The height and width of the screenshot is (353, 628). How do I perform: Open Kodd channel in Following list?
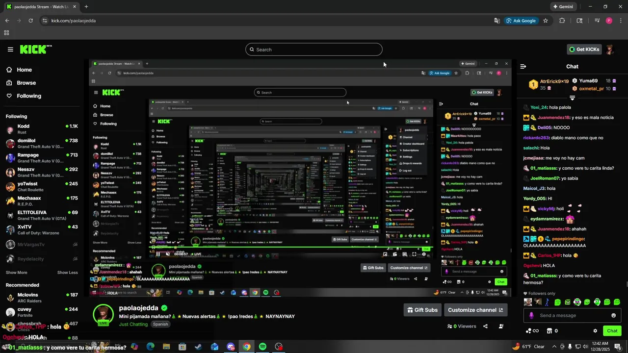[x=42, y=129]
